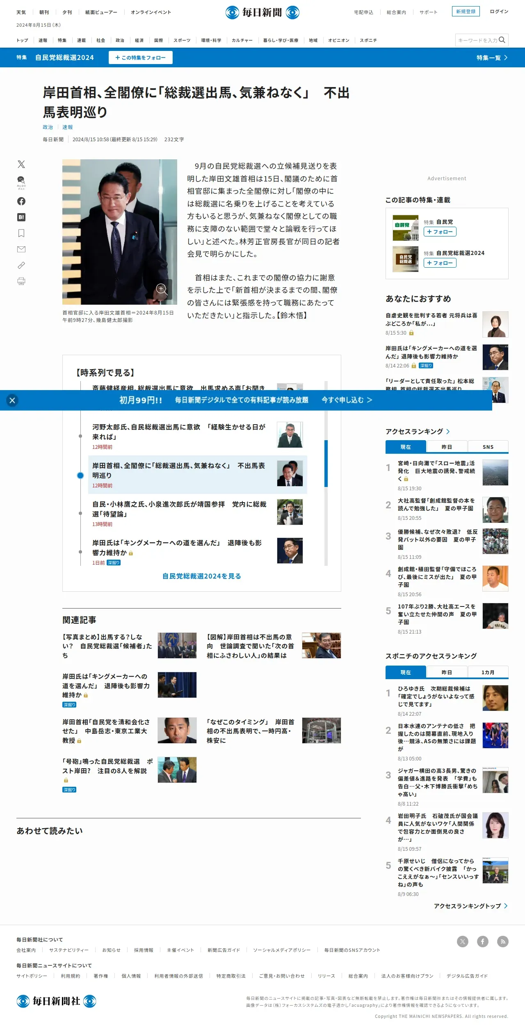Open 自民党総裁選2024を見る link

click(202, 576)
